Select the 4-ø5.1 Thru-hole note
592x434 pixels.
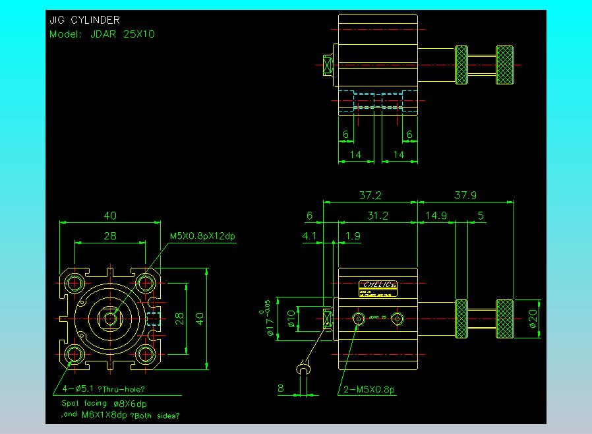tap(104, 388)
